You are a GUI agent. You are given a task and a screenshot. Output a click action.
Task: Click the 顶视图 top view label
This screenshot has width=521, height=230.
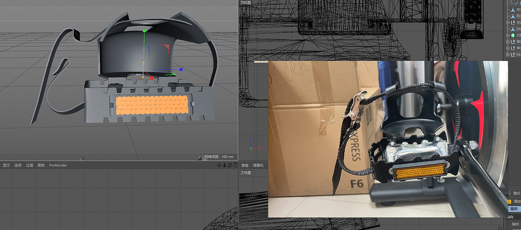click(x=246, y=2)
